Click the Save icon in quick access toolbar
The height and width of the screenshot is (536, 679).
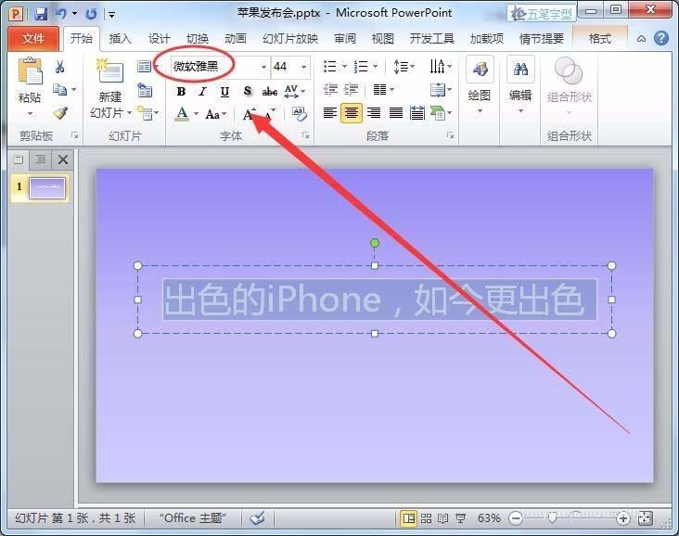[41, 15]
